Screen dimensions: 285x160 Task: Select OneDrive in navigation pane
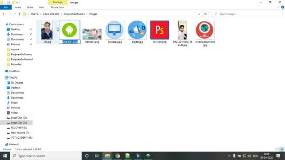pos(14,71)
